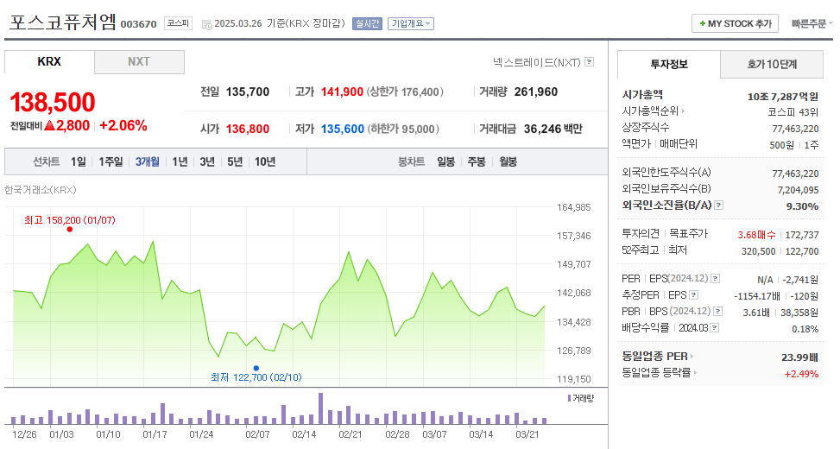Click the 52주최고 value 320,500
The image size is (840, 449).
(x=758, y=251)
